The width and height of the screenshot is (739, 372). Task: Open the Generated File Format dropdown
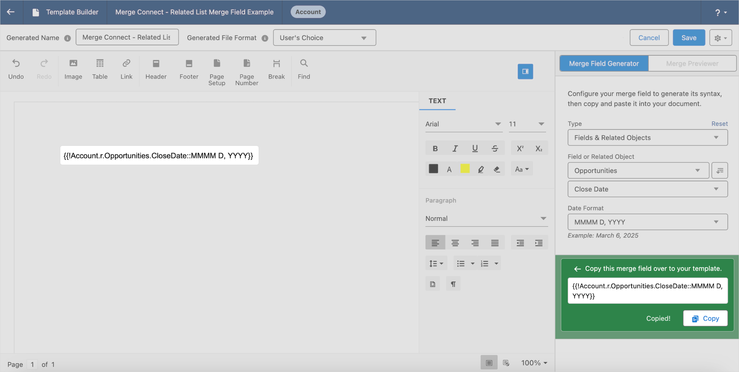(324, 37)
